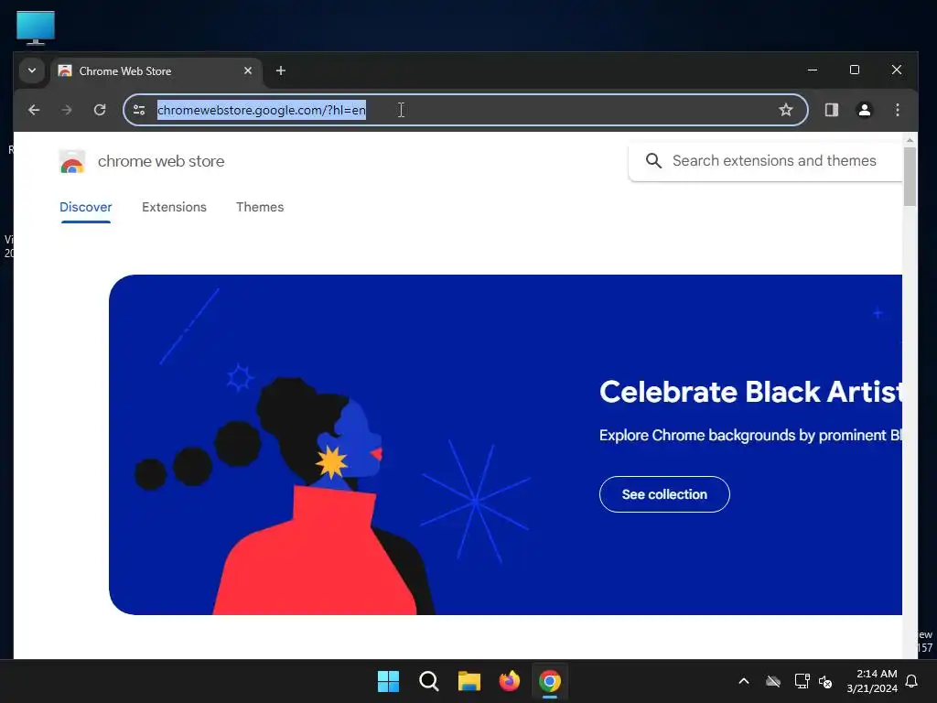This screenshot has width=937, height=703.
Task: Switch to the Themes tab
Action: [x=260, y=207]
